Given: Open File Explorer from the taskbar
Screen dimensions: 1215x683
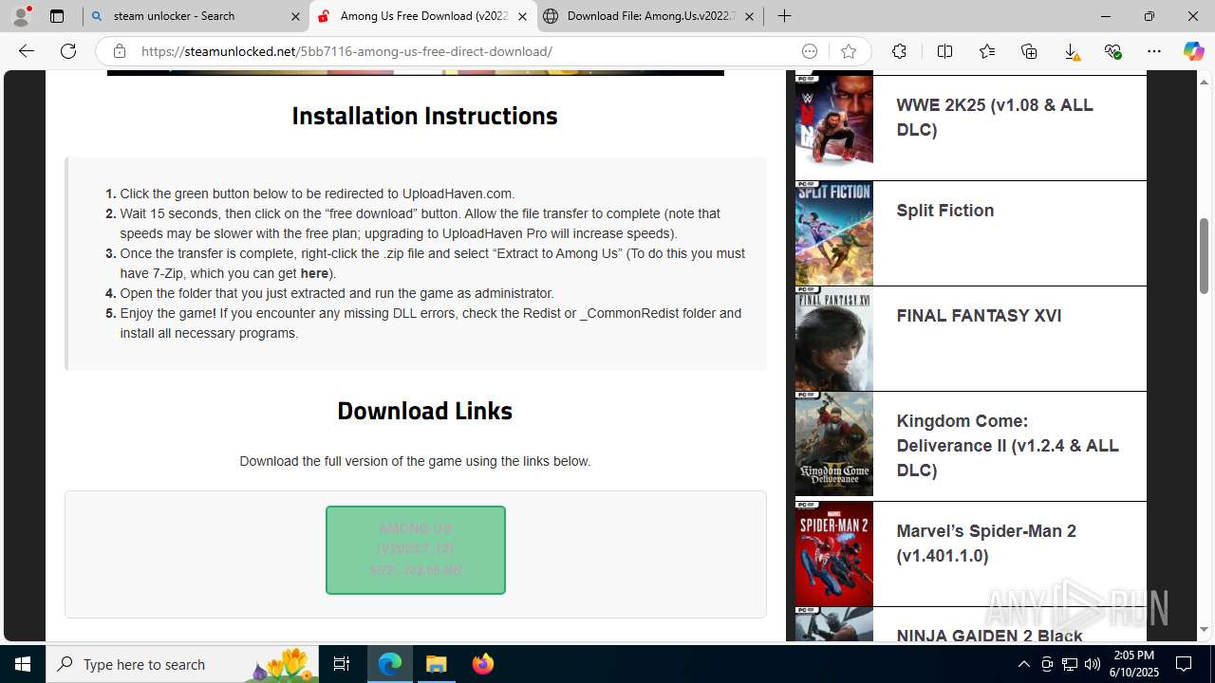Looking at the screenshot, I should (436, 664).
